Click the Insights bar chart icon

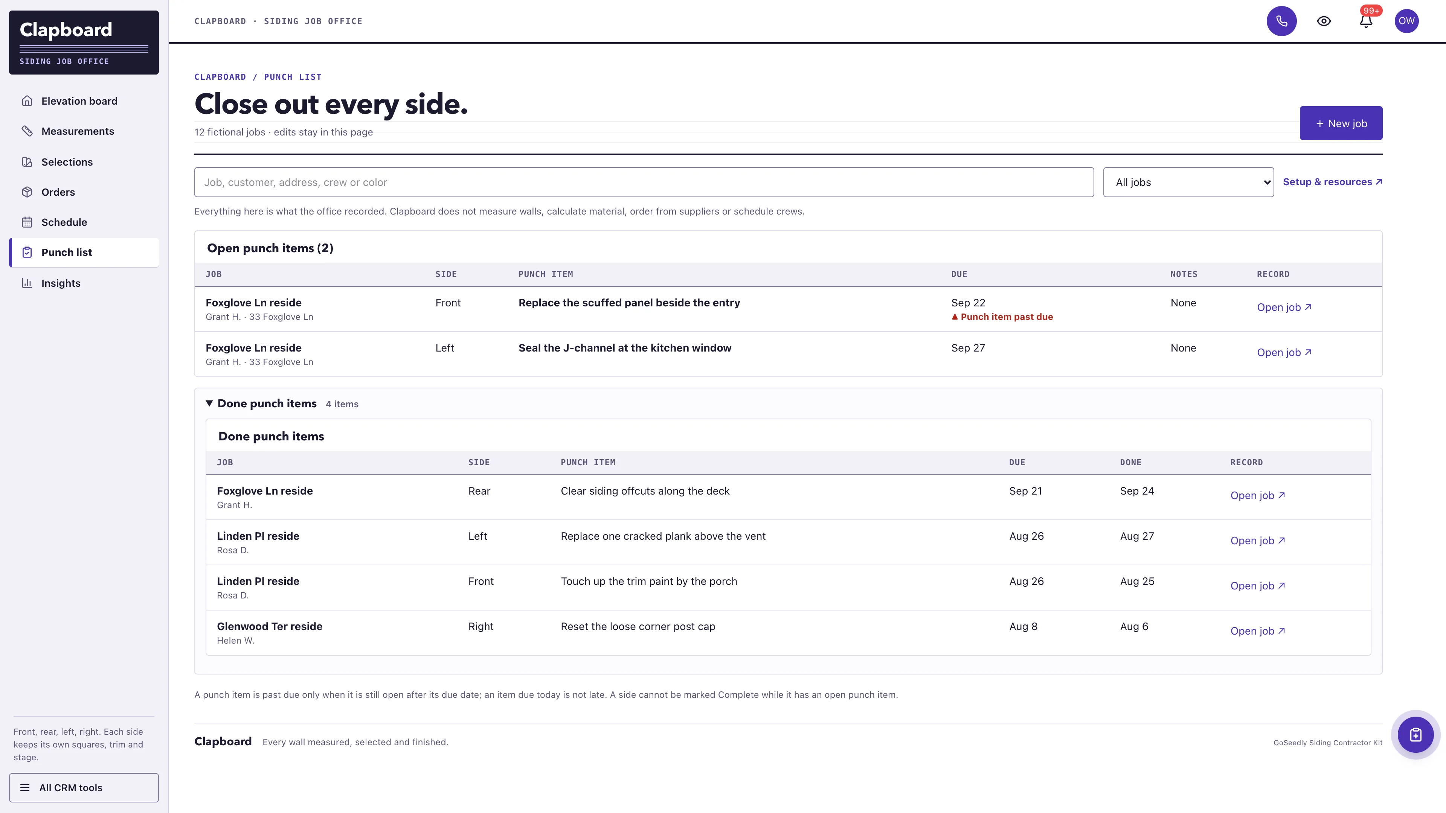click(x=27, y=283)
